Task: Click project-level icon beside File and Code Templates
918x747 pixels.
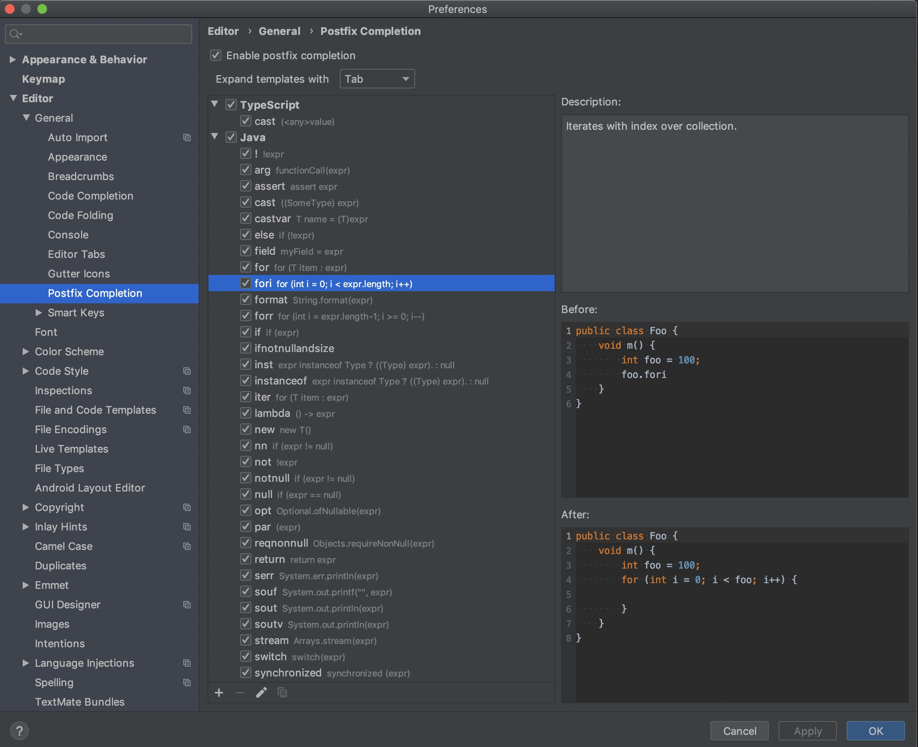Action: coord(187,410)
